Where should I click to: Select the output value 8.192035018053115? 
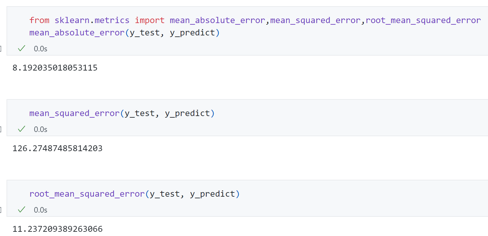[x=55, y=68]
